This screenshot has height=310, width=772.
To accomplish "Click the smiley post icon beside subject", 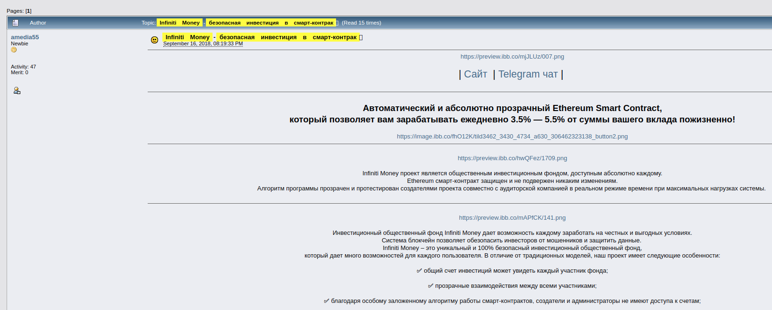I will pos(154,40).
